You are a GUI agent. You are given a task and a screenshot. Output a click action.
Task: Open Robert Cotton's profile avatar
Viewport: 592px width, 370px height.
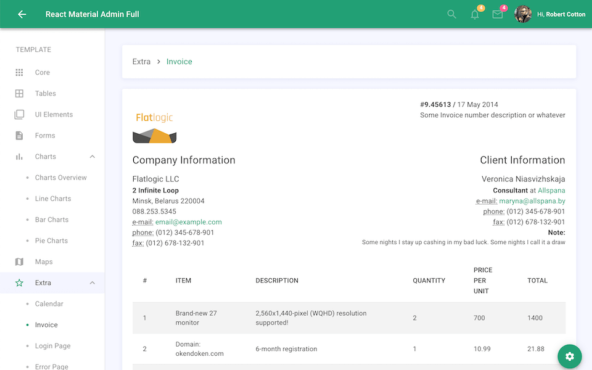[523, 14]
